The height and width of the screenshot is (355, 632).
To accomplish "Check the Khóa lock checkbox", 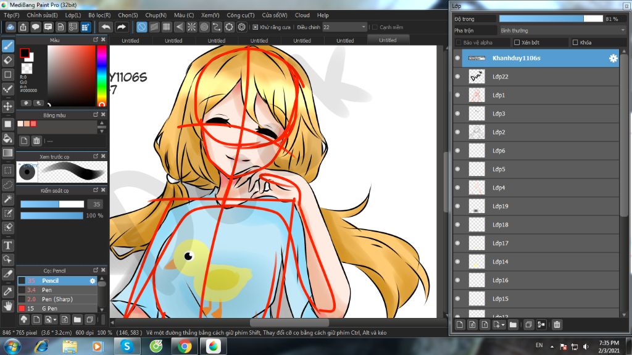I will tap(575, 43).
